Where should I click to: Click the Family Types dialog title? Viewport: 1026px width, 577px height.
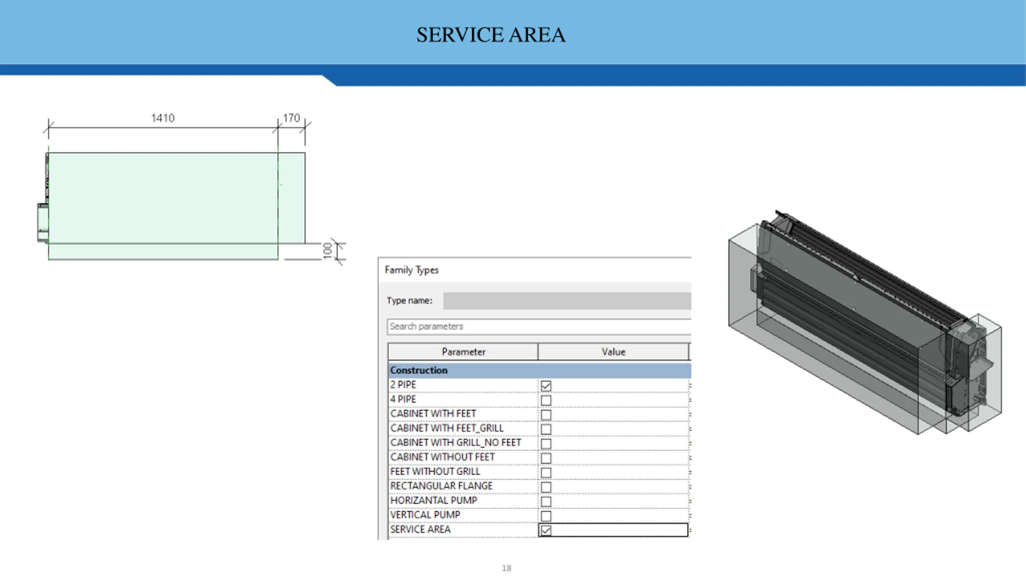[x=412, y=270]
